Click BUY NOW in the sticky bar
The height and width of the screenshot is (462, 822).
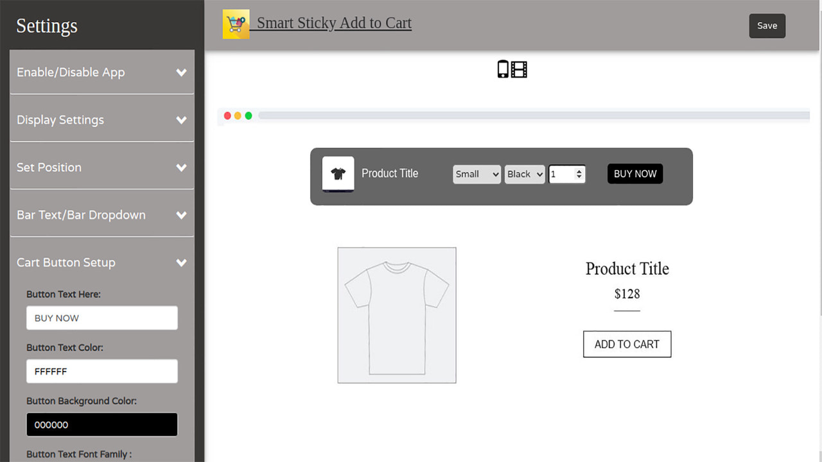[634, 173]
